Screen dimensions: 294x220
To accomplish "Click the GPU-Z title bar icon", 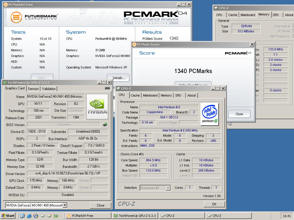I will click(x=5, y=82).
